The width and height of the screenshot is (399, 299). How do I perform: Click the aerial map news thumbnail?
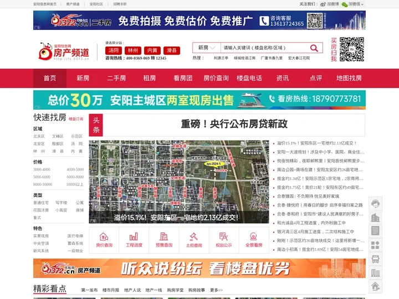178,182
